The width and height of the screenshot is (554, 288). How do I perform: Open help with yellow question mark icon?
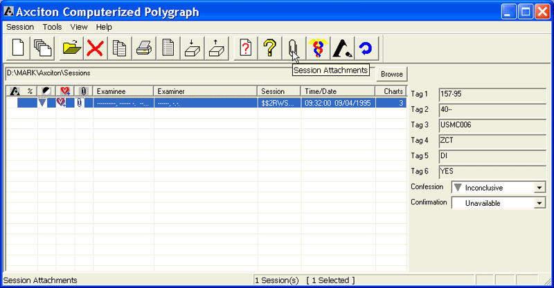coord(270,48)
